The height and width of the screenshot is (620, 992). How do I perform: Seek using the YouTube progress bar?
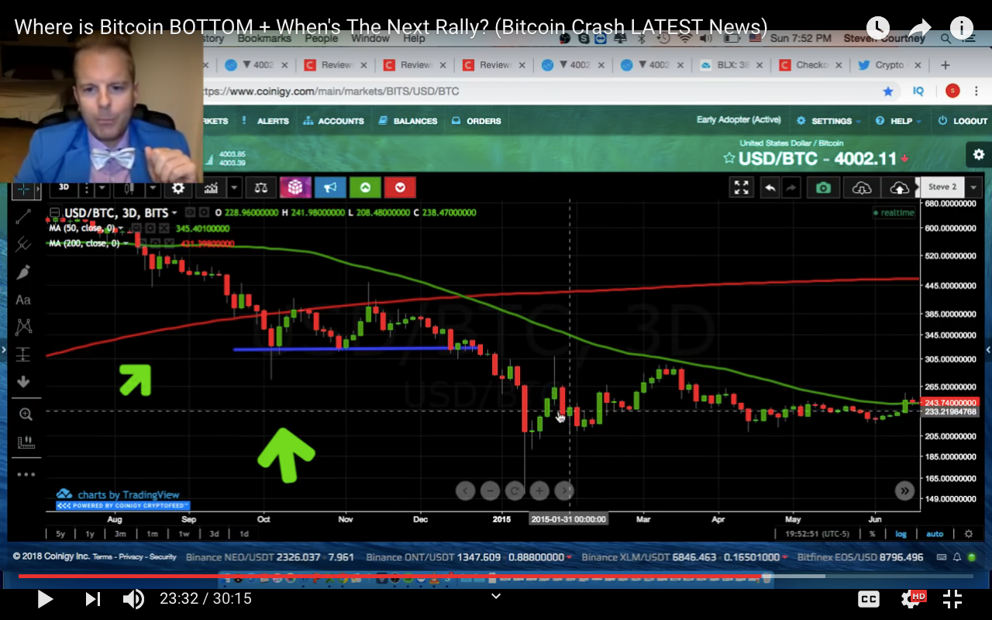pos(496,576)
